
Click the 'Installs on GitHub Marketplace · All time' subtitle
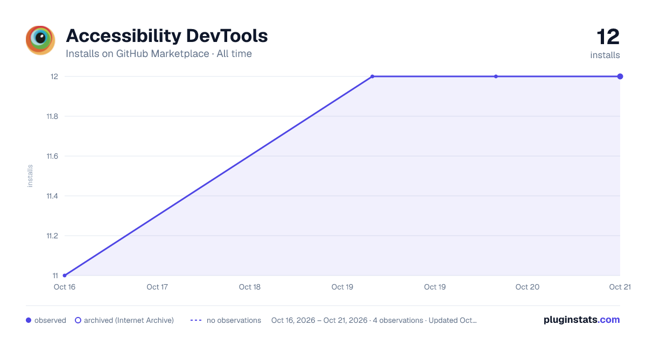point(159,54)
